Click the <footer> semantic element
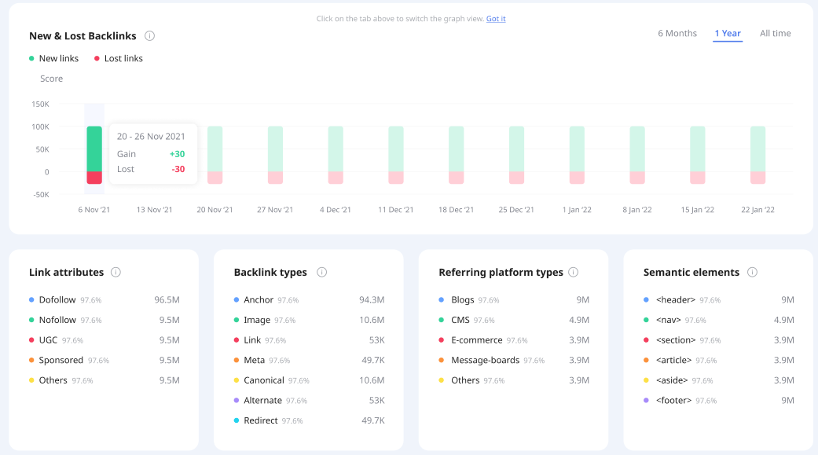Screen dimensions: 818x455 [x=719, y=400]
